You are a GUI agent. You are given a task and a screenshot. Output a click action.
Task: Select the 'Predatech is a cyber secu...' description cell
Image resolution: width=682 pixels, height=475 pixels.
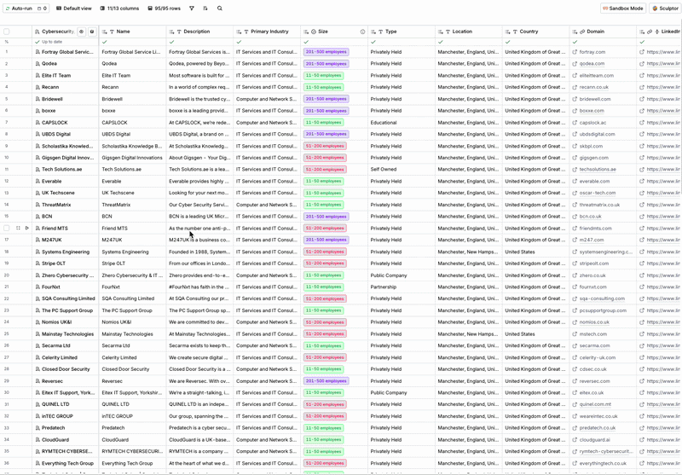click(199, 428)
